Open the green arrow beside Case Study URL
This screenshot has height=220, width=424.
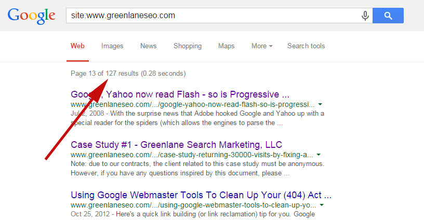coord(319,155)
